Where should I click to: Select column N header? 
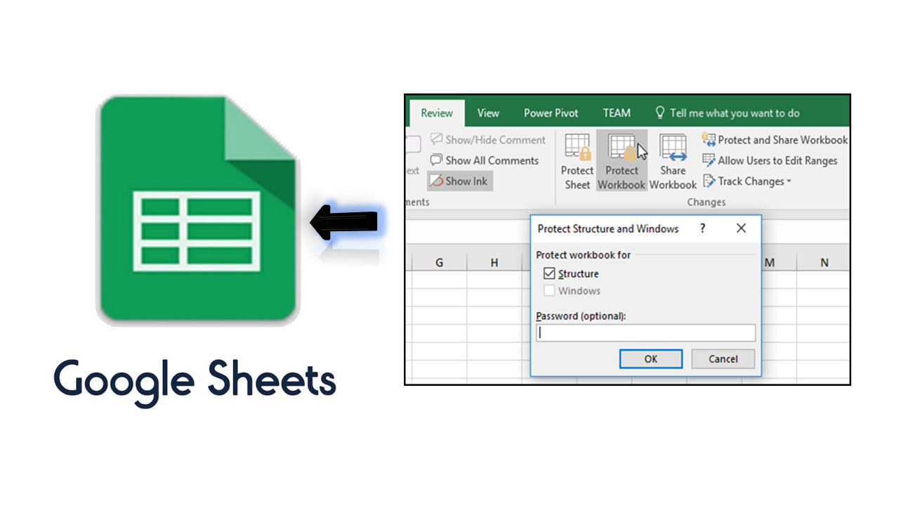tap(824, 262)
